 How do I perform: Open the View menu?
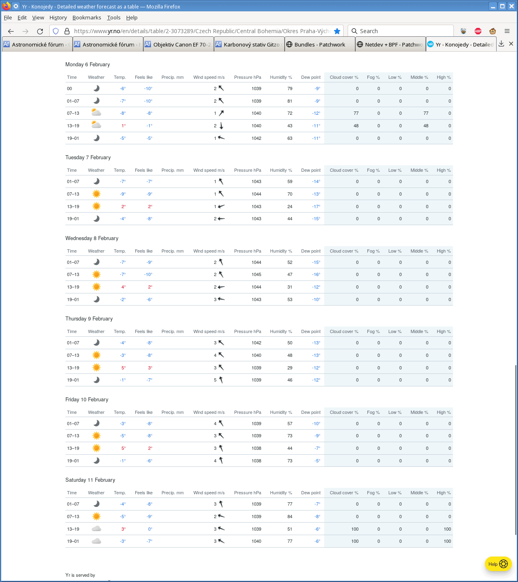coord(38,17)
